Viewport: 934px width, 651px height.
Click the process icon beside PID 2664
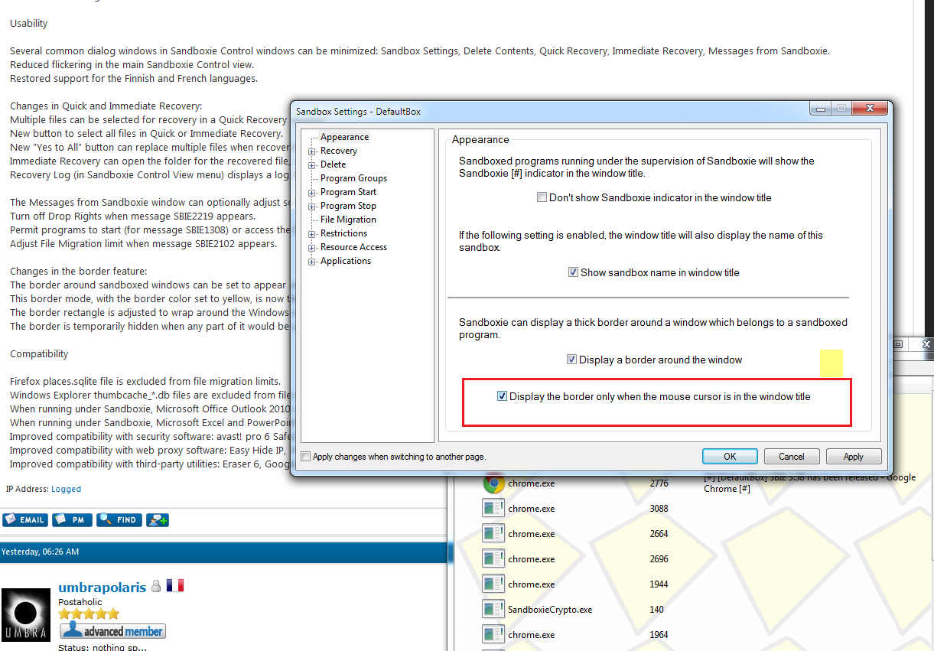point(493,533)
